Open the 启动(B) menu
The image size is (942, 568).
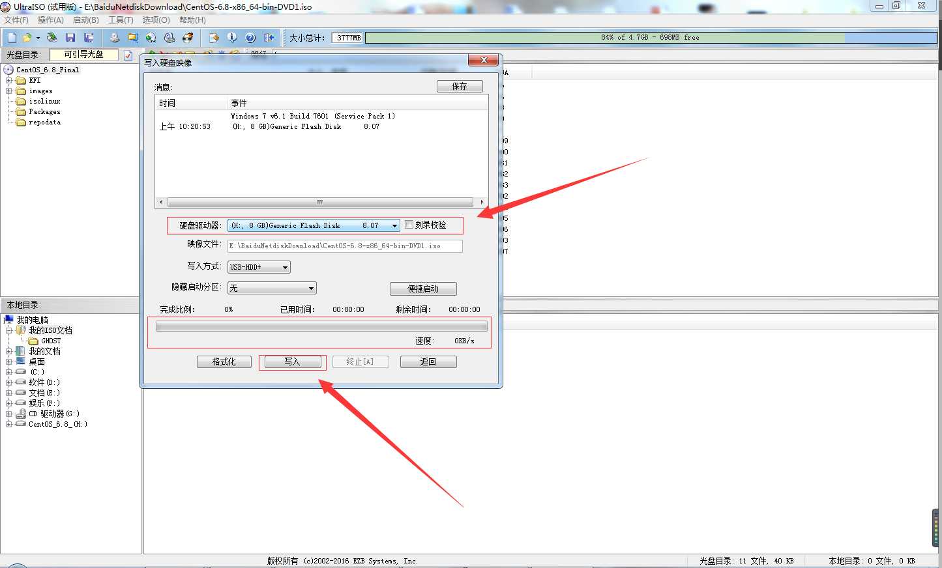coord(86,20)
